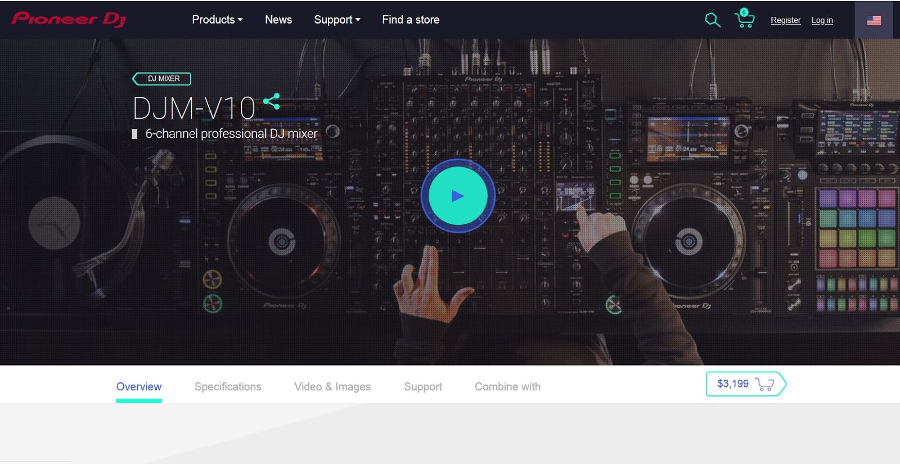
Task: Expand the Products dropdown menu
Action: click(x=217, y=20)
